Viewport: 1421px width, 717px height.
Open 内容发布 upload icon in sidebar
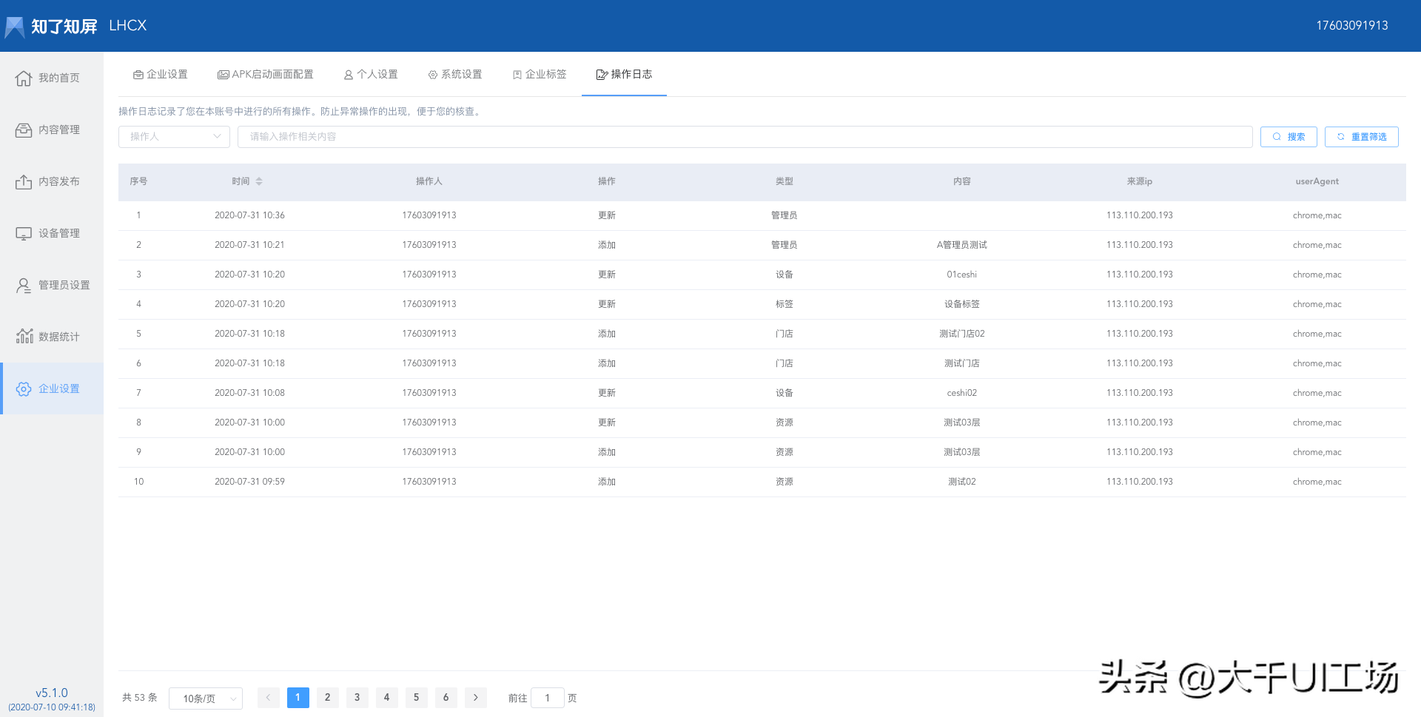[24, 181]
